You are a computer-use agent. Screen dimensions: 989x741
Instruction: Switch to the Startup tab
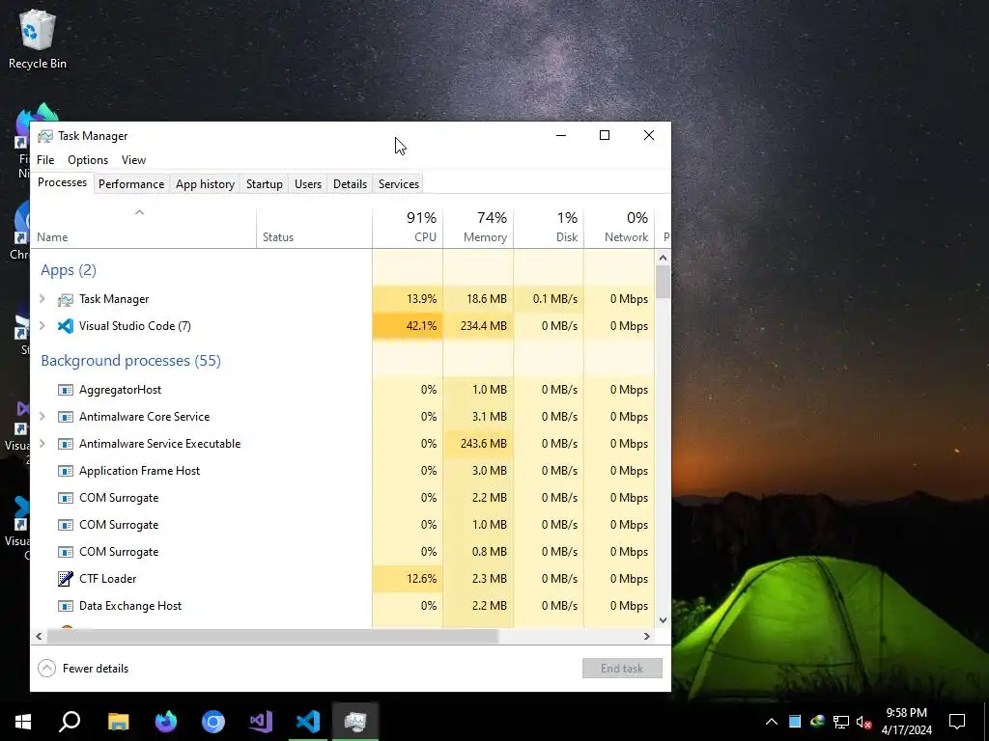pos(265,184)
